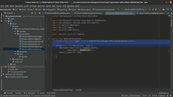The height and width of the screenshot is (97, 173).
Task: Run ObservableUsingTimer with green play button
Action: pos(149,10)
